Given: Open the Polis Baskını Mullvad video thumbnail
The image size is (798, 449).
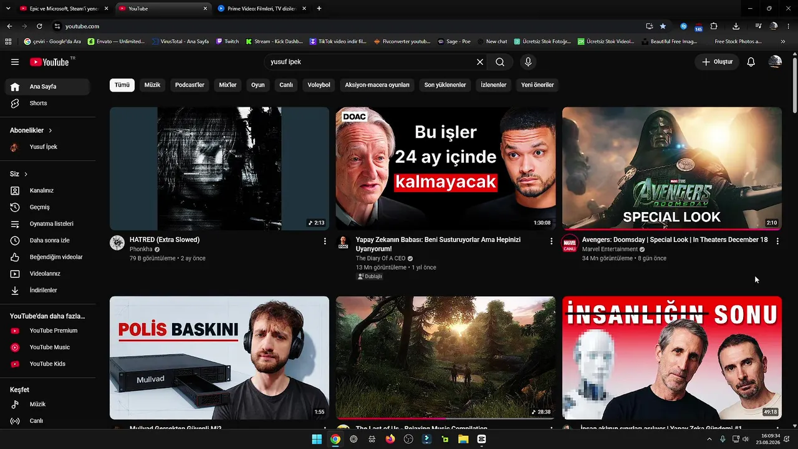Looking at the screenshot, I should pyautogui.click(x=219, y=357).
